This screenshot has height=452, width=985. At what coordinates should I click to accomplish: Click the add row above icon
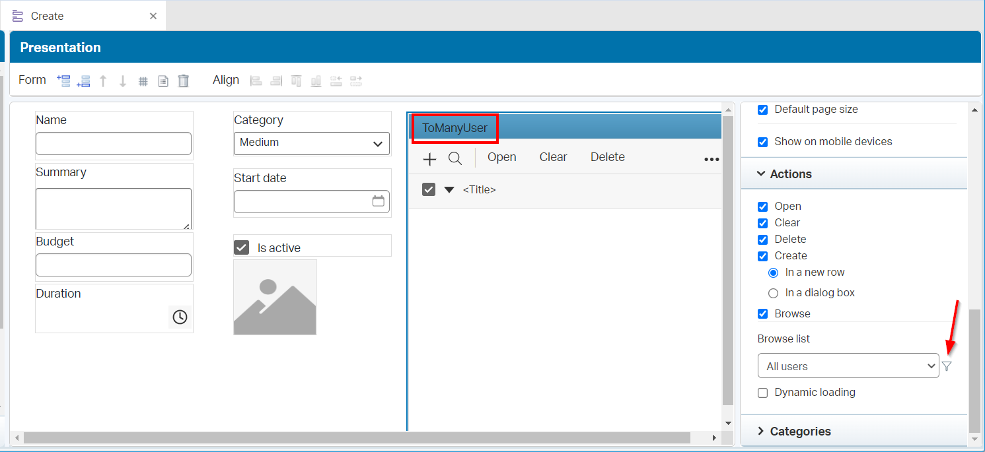(x=63, y=81)
